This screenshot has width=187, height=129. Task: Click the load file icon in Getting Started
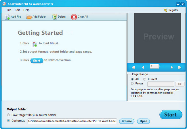coord(34,44)
